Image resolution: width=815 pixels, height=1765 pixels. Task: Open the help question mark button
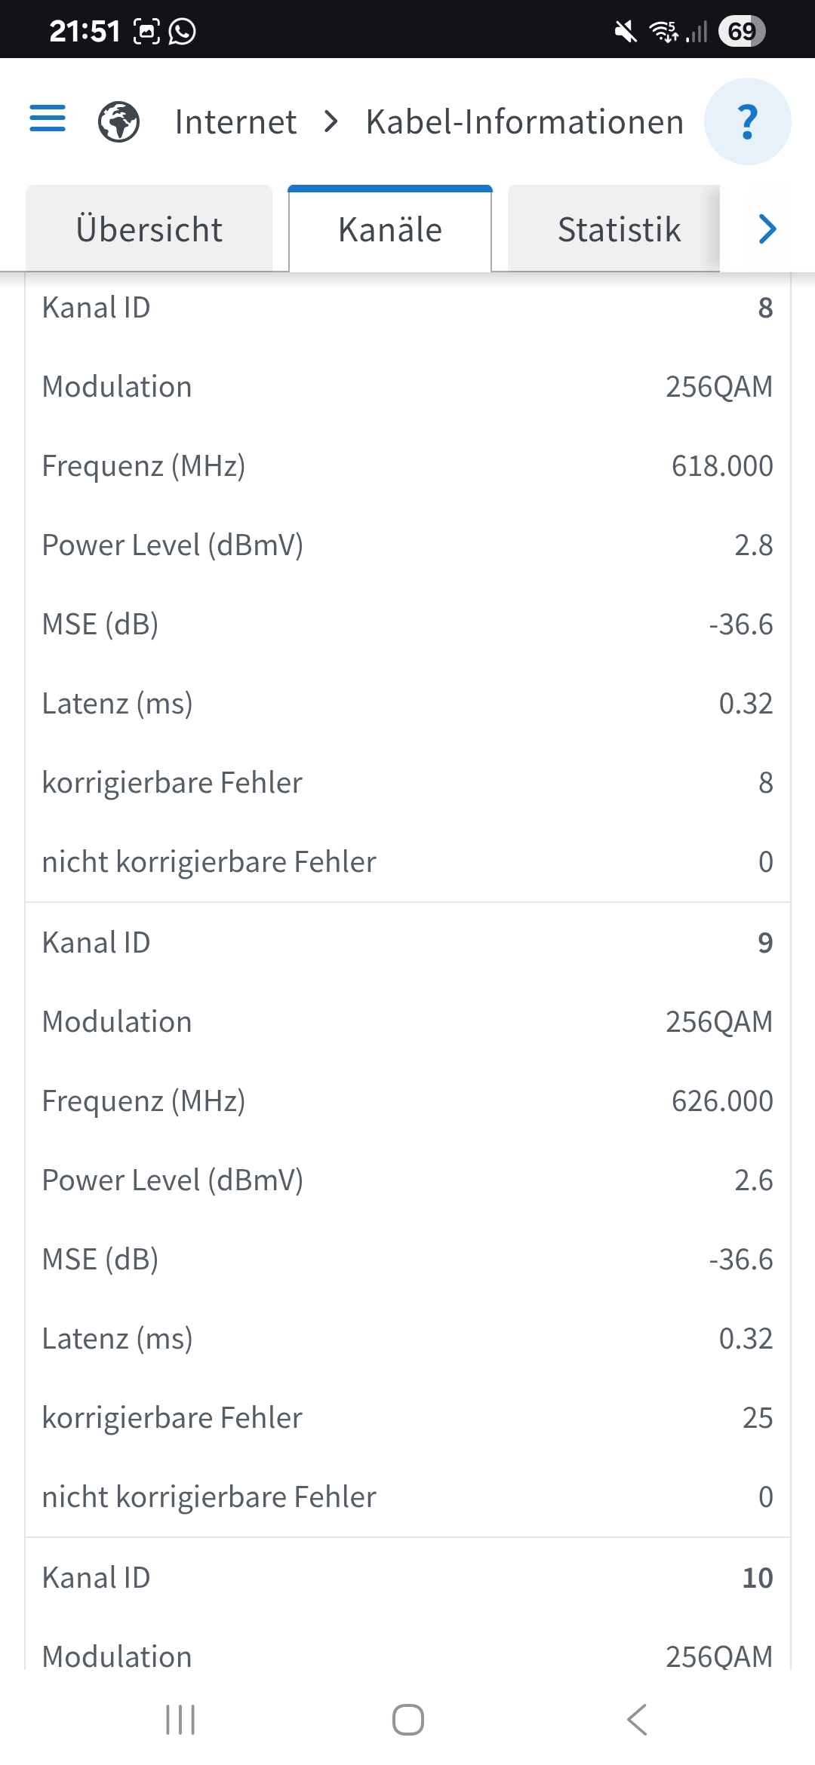[747, 121]
